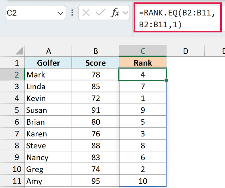The width and height of the screenshot is (225, 188).
Task: Click Amy's score of 95
Action: coord(95,181)
